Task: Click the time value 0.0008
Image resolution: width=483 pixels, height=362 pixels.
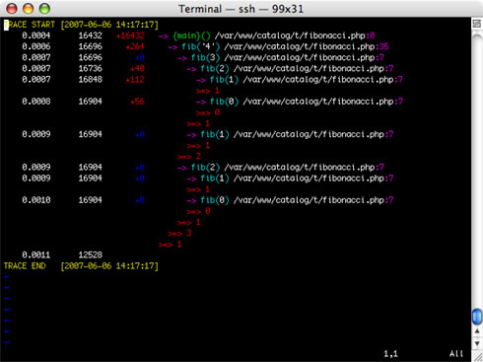Action: (36, 102)
